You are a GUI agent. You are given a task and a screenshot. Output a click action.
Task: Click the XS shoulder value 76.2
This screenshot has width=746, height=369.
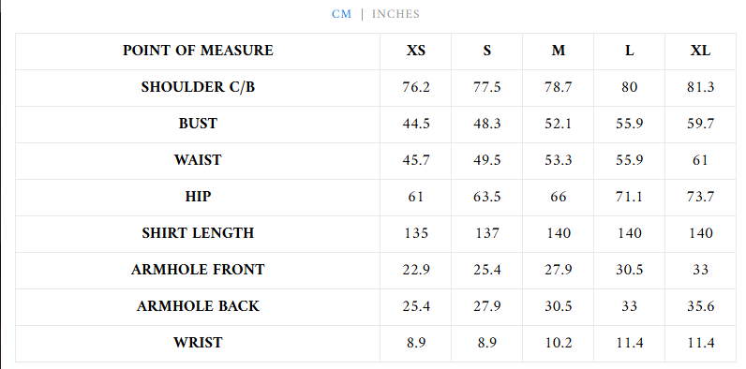[x=416, y=87]
